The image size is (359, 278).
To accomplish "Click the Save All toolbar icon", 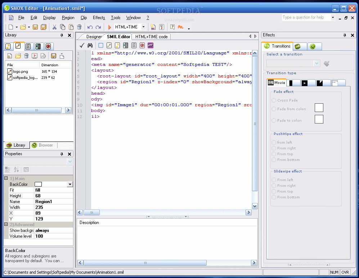I will coord(44,27).
